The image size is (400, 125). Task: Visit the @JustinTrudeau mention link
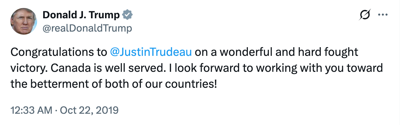151,52
